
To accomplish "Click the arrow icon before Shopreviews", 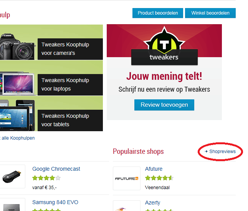I will [206, 152].
